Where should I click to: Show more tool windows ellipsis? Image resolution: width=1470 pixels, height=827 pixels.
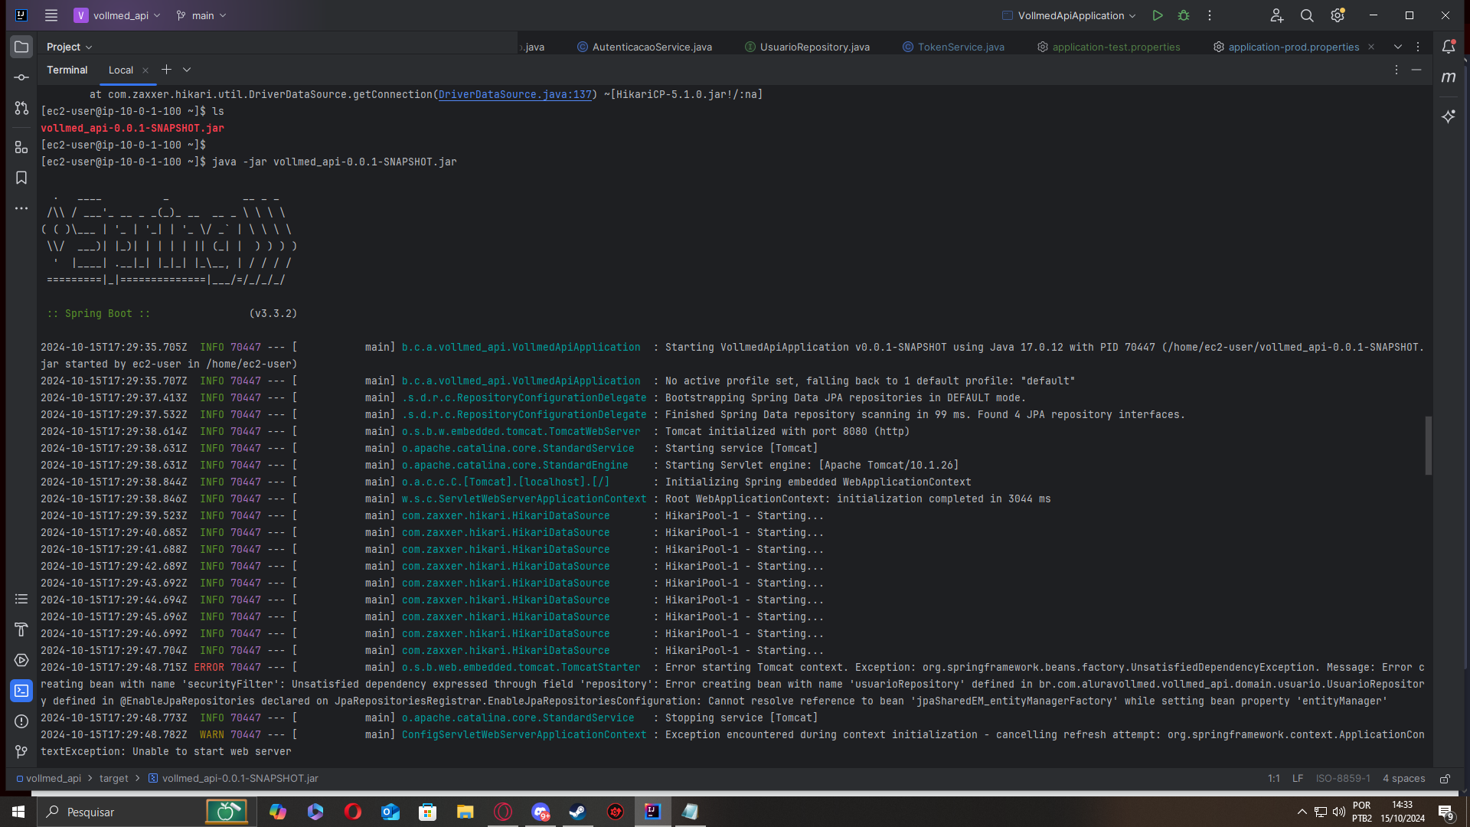[x=21, y=208]
